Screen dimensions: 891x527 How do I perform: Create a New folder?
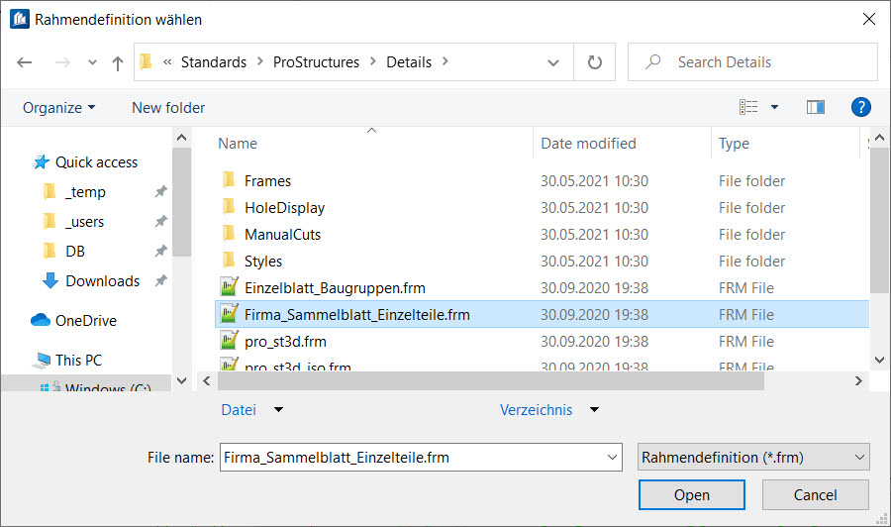[x=168, y=107]
